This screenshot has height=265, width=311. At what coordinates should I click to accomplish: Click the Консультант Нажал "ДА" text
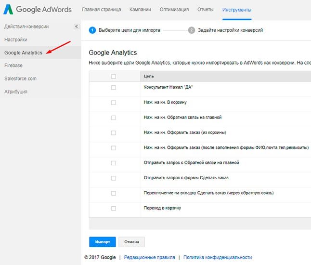(168, 87)
